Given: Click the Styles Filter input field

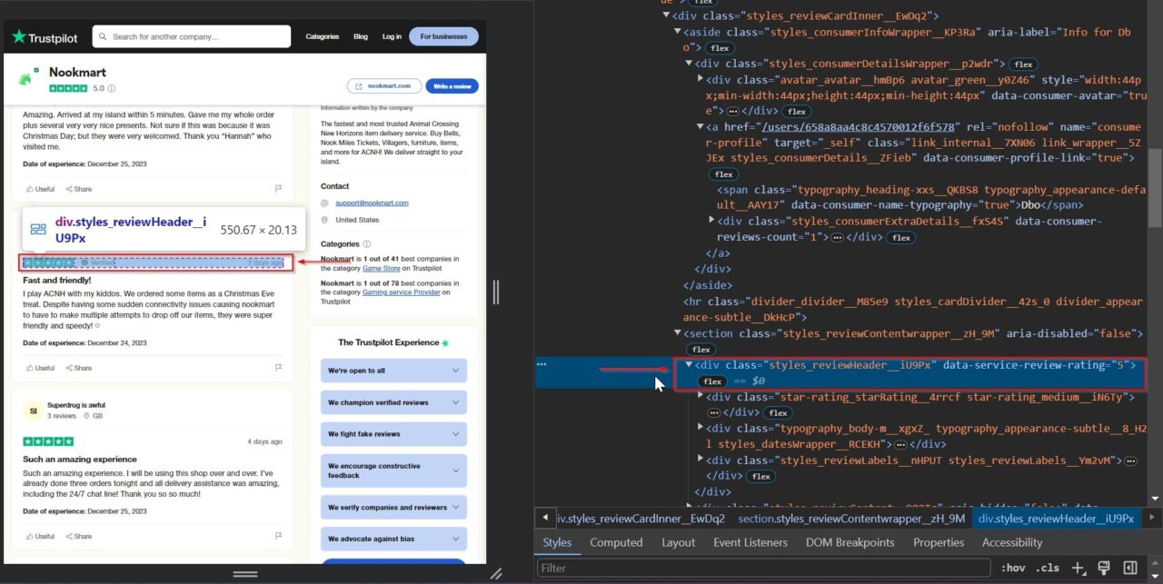Looking at the screenshot, I should click(763, 569).
